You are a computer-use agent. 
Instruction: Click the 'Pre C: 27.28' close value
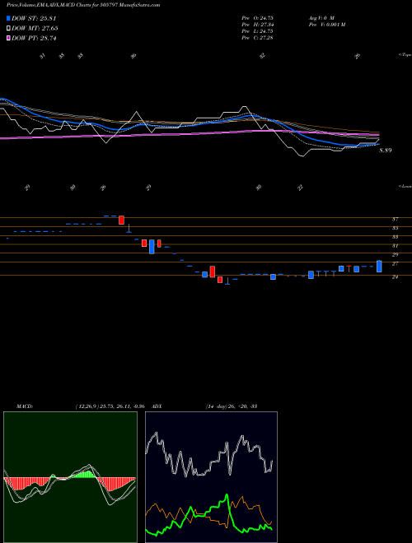click(257, 37)
